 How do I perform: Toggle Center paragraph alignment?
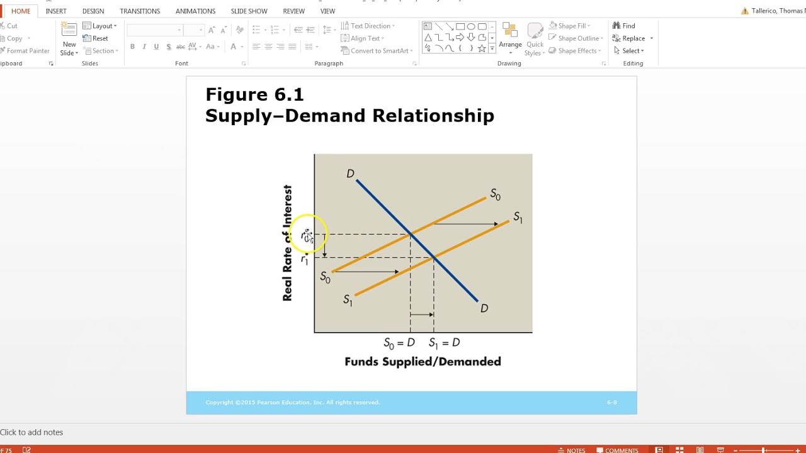tap(268, 47)
